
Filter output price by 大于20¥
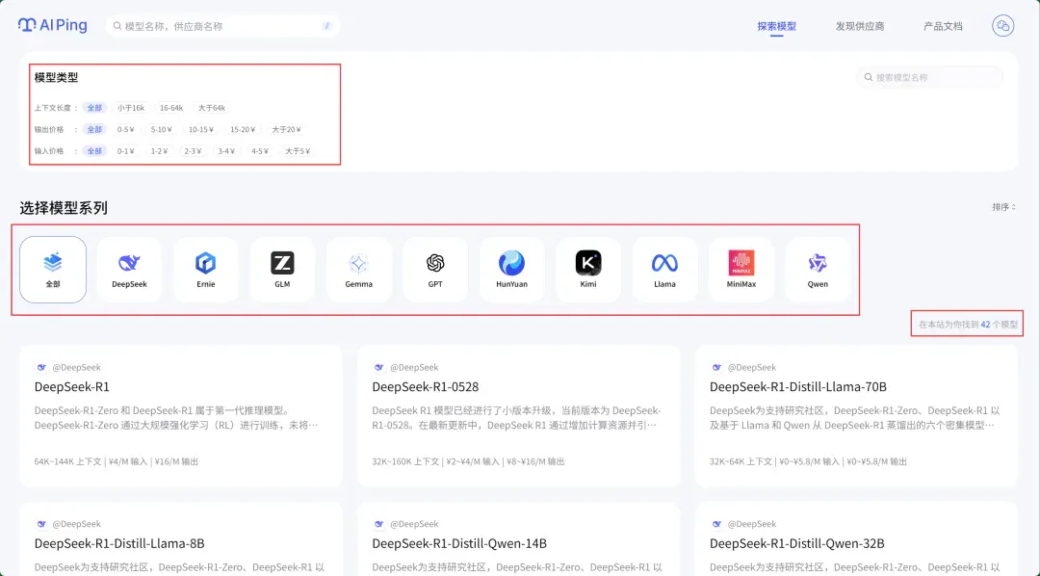(287, 129)
